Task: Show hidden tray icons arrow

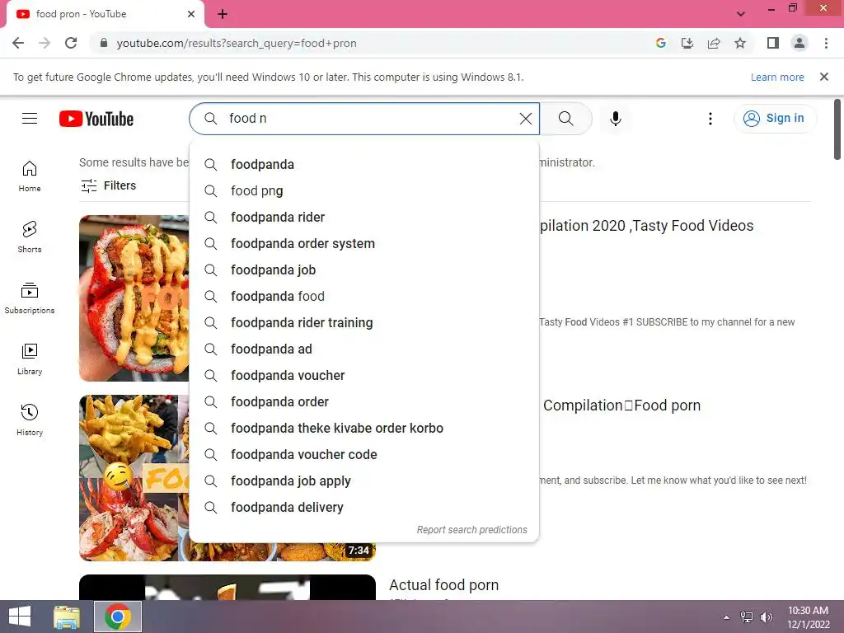Action: pos(727,617)
